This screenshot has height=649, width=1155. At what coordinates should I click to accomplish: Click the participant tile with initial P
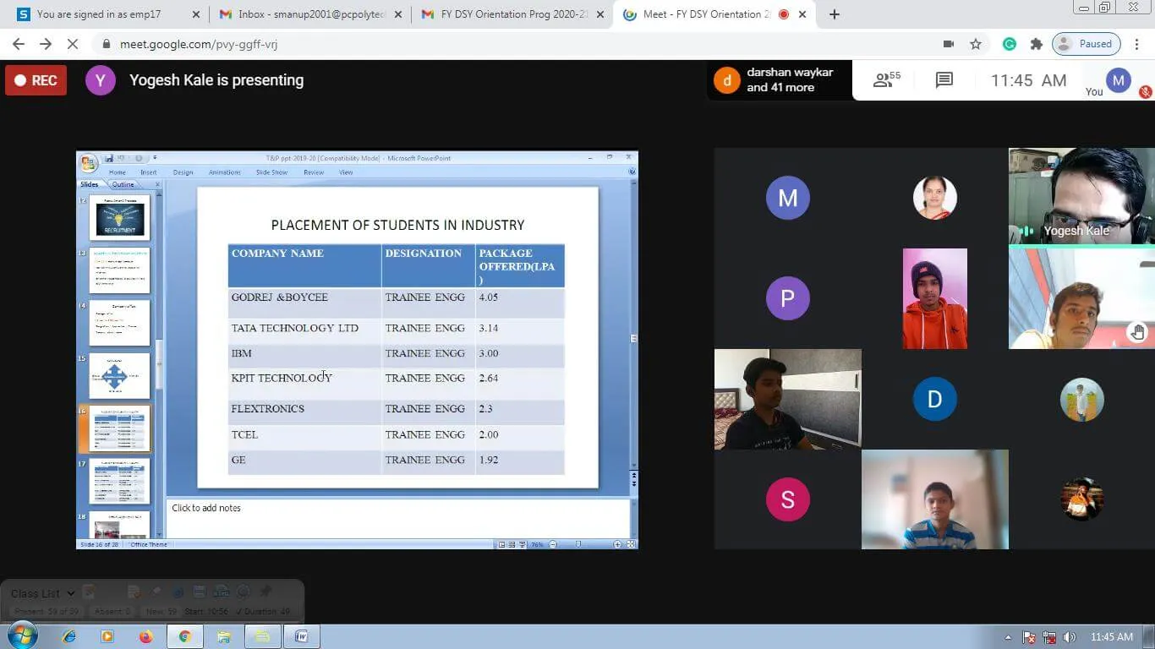coord(787,298)
